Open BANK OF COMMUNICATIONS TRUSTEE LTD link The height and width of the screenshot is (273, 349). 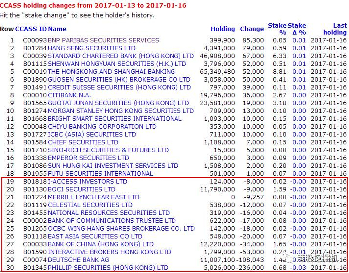tap(112, 221)
